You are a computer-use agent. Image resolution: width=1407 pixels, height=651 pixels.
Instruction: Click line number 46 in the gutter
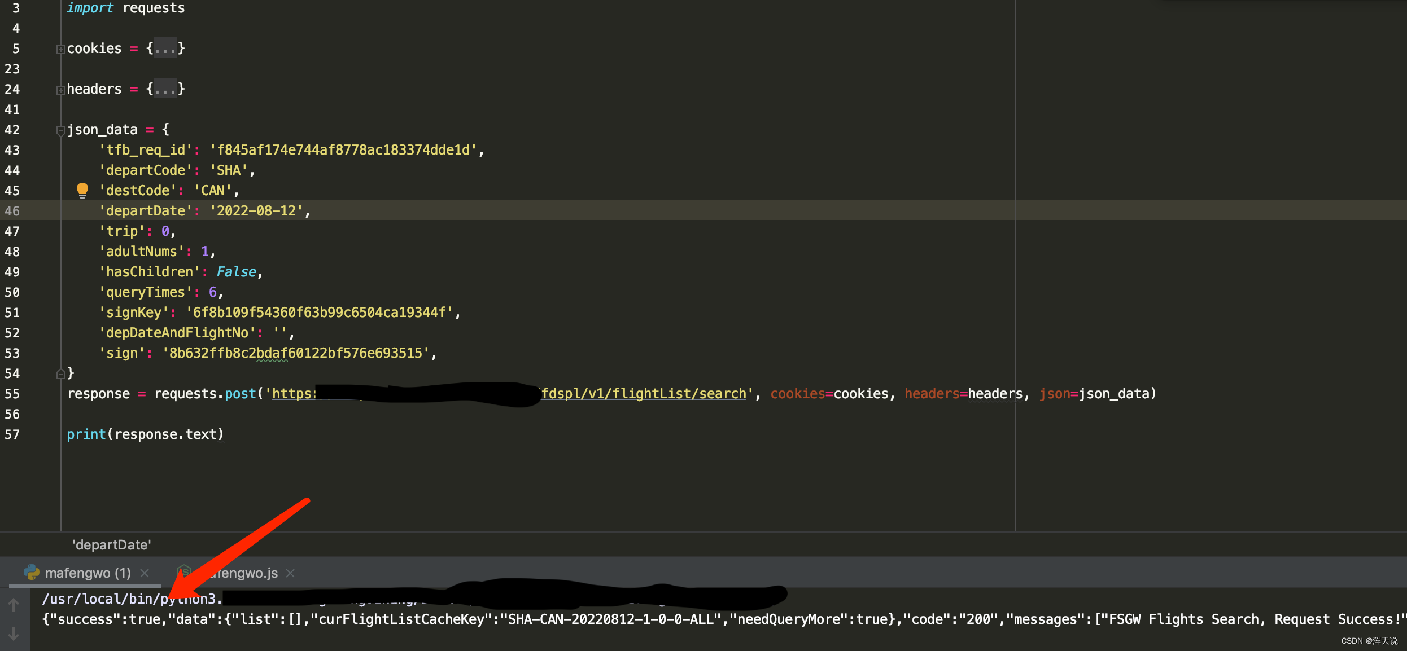click(x=12, y=211)
